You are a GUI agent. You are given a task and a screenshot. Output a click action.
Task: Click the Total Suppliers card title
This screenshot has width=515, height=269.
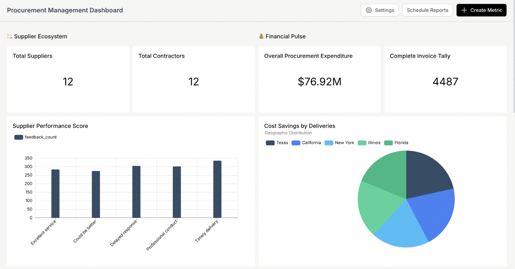[x=33, y=56]
